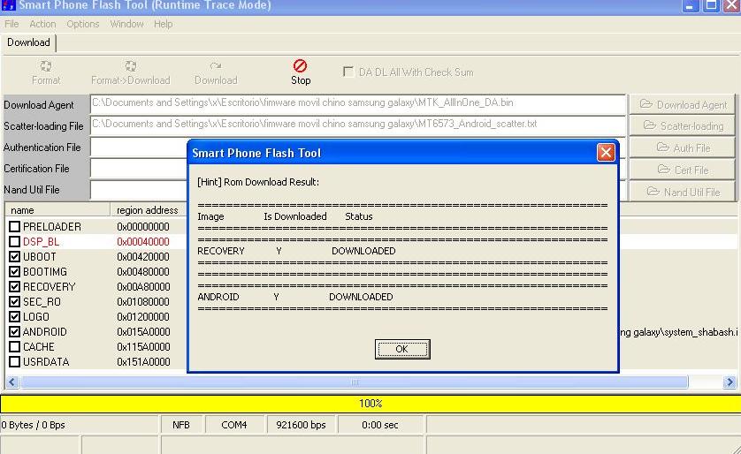Open the File menu
Screen dimensions: 741x454
[11, 24]
